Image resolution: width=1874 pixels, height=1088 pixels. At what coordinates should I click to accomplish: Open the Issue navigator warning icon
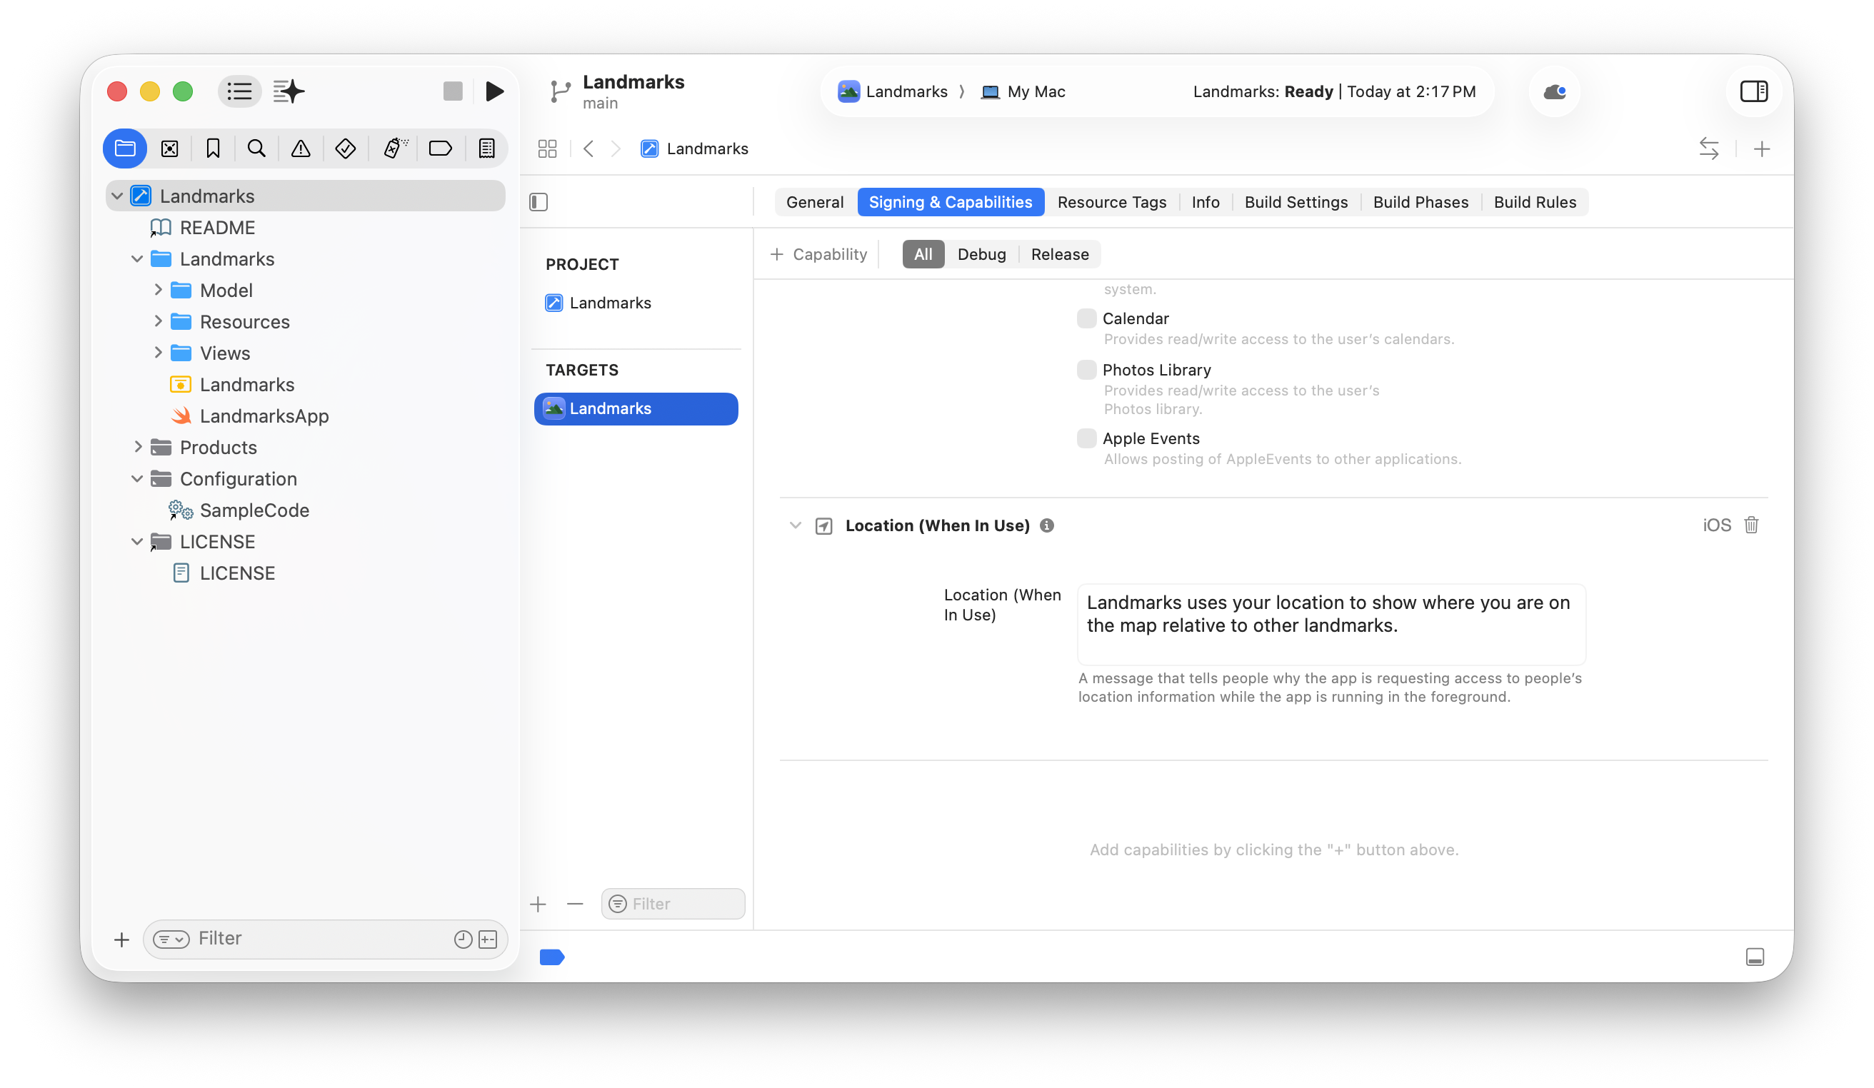301,148
